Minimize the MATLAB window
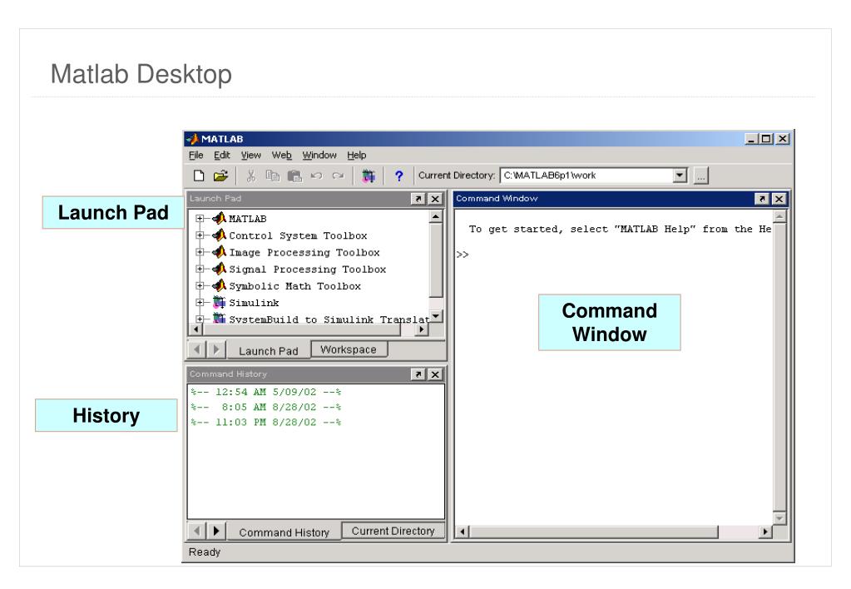The image size is (851, 589). (751, 139)
